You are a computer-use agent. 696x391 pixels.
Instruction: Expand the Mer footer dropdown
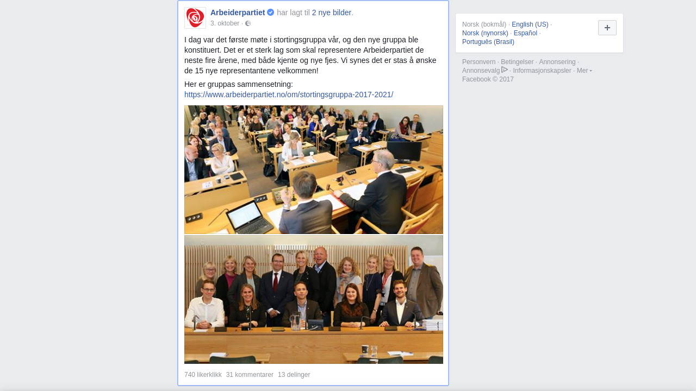pos(585,71)
